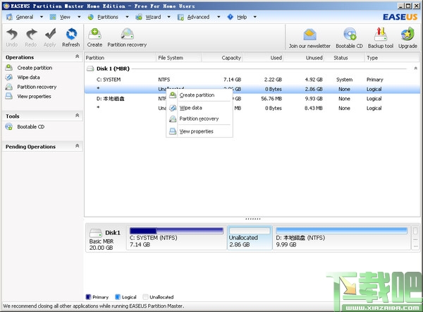Collapse the Pending Operations panel
This screenshot has width=423, height=312.
(78, 146)
